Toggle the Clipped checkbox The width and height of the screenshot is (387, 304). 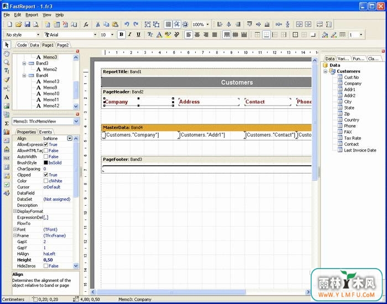point(46,175)
